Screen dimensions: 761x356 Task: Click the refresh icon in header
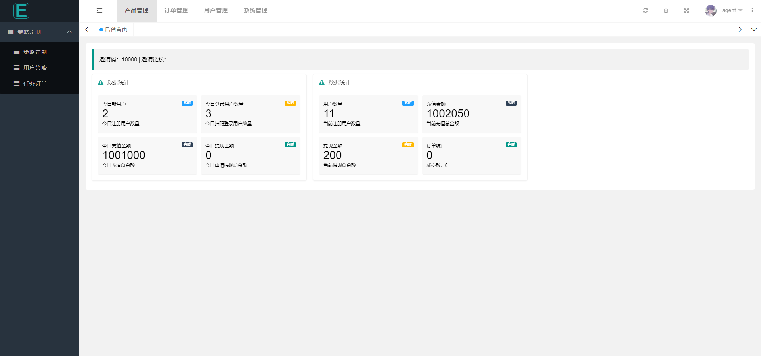(x=646, y=10)
